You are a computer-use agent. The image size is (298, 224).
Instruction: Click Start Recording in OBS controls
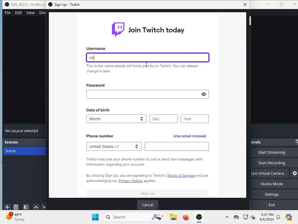[x=272, y=163]
